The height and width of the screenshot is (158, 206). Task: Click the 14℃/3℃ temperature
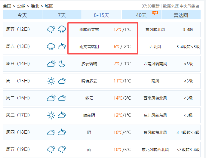[122, 98]
